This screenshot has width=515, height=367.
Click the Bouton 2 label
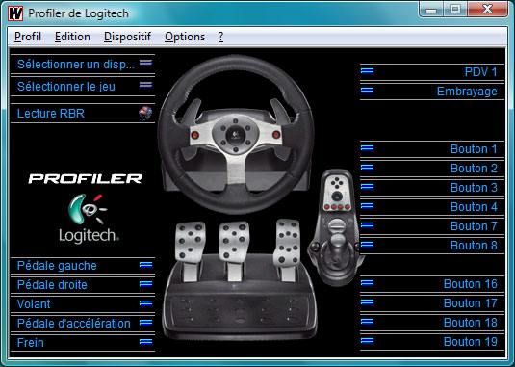pos(474,169)
